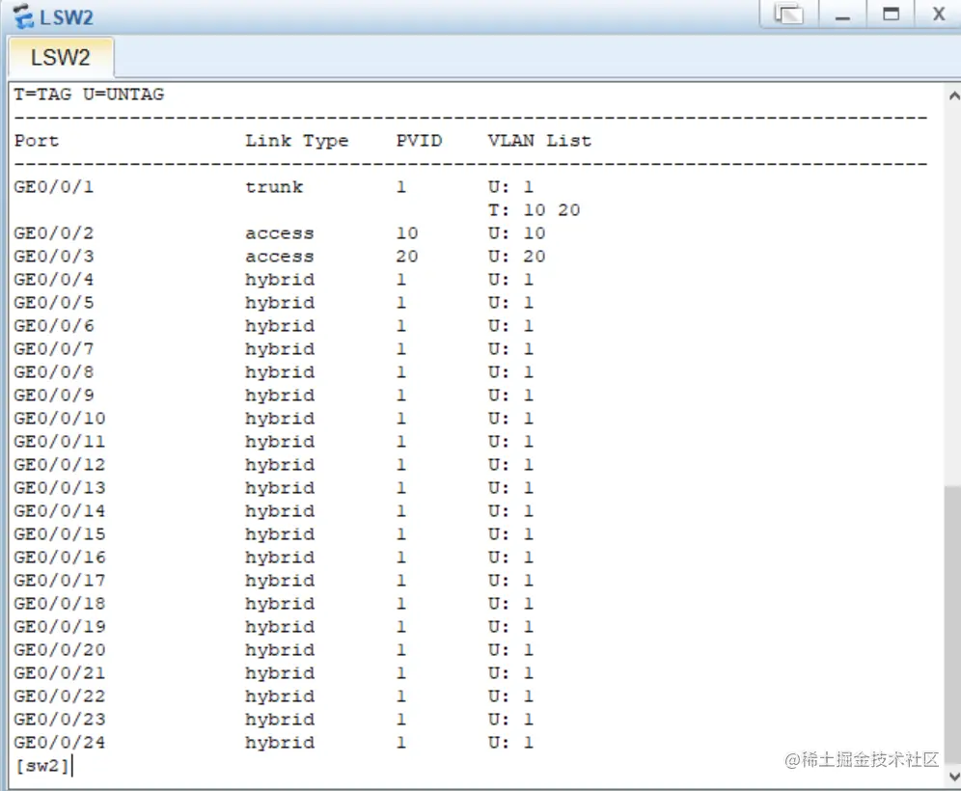Click port name GE0/0/4

pos(54,280)
